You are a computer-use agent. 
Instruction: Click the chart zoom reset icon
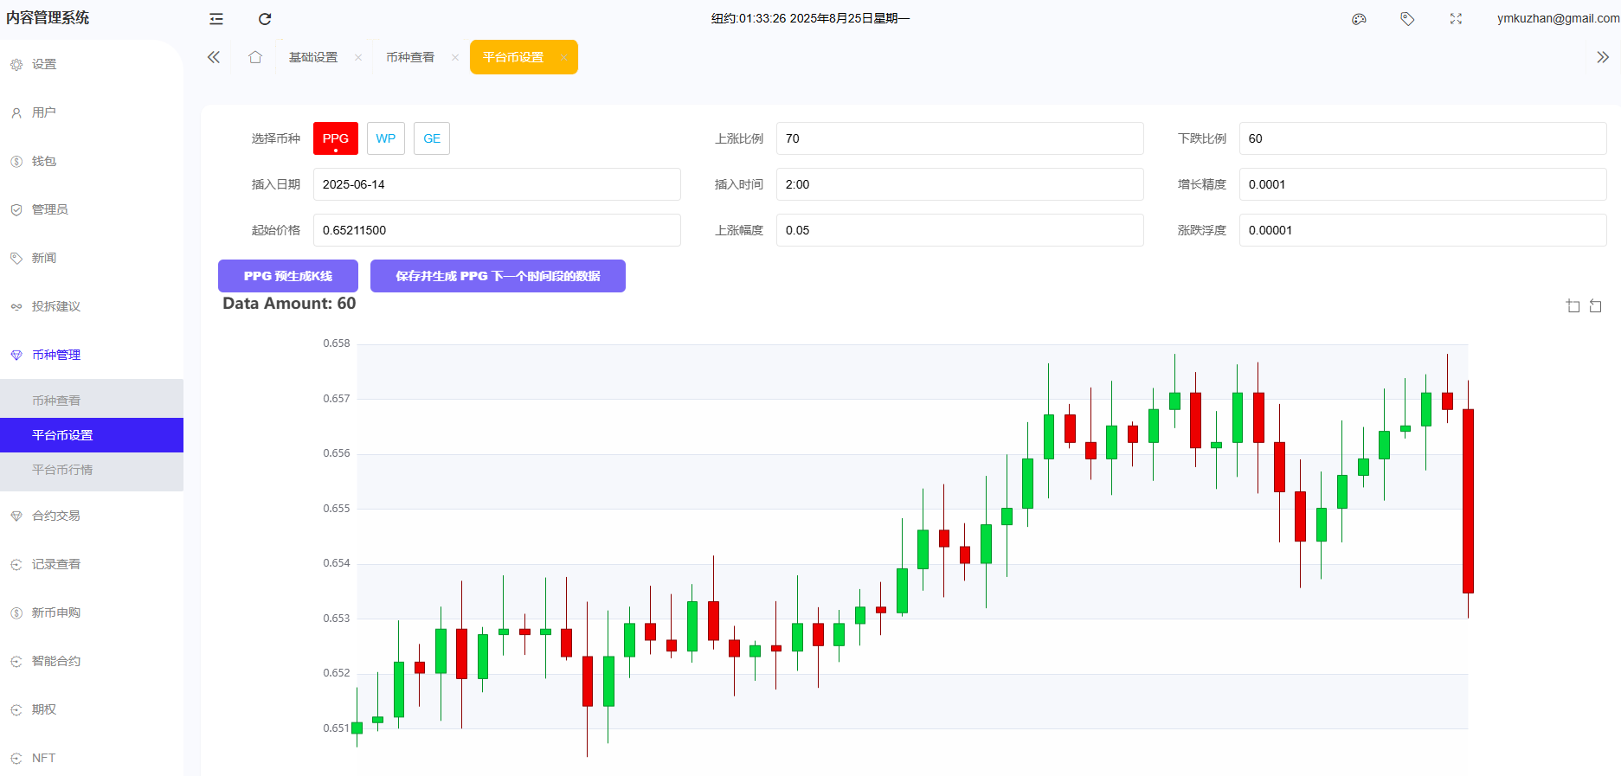tap(1595, 306)
